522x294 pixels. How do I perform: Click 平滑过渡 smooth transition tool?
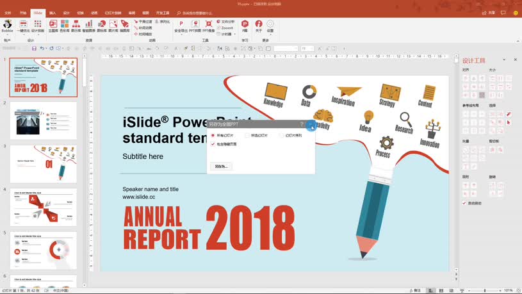click(143, 22)
